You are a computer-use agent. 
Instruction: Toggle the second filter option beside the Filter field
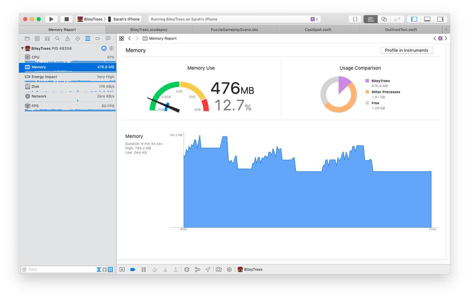coord(104,269)
